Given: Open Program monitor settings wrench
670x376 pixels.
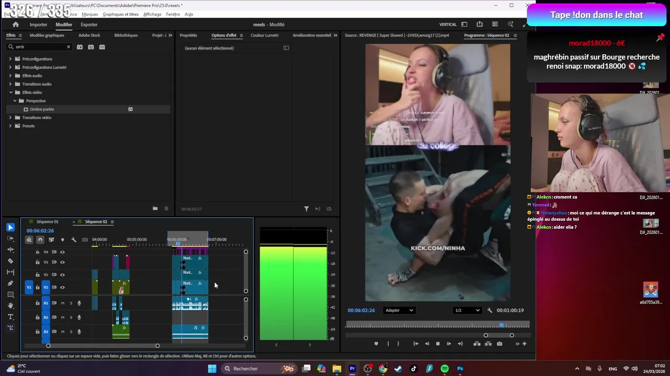Looking at the screenshot, I should (490, 310).
